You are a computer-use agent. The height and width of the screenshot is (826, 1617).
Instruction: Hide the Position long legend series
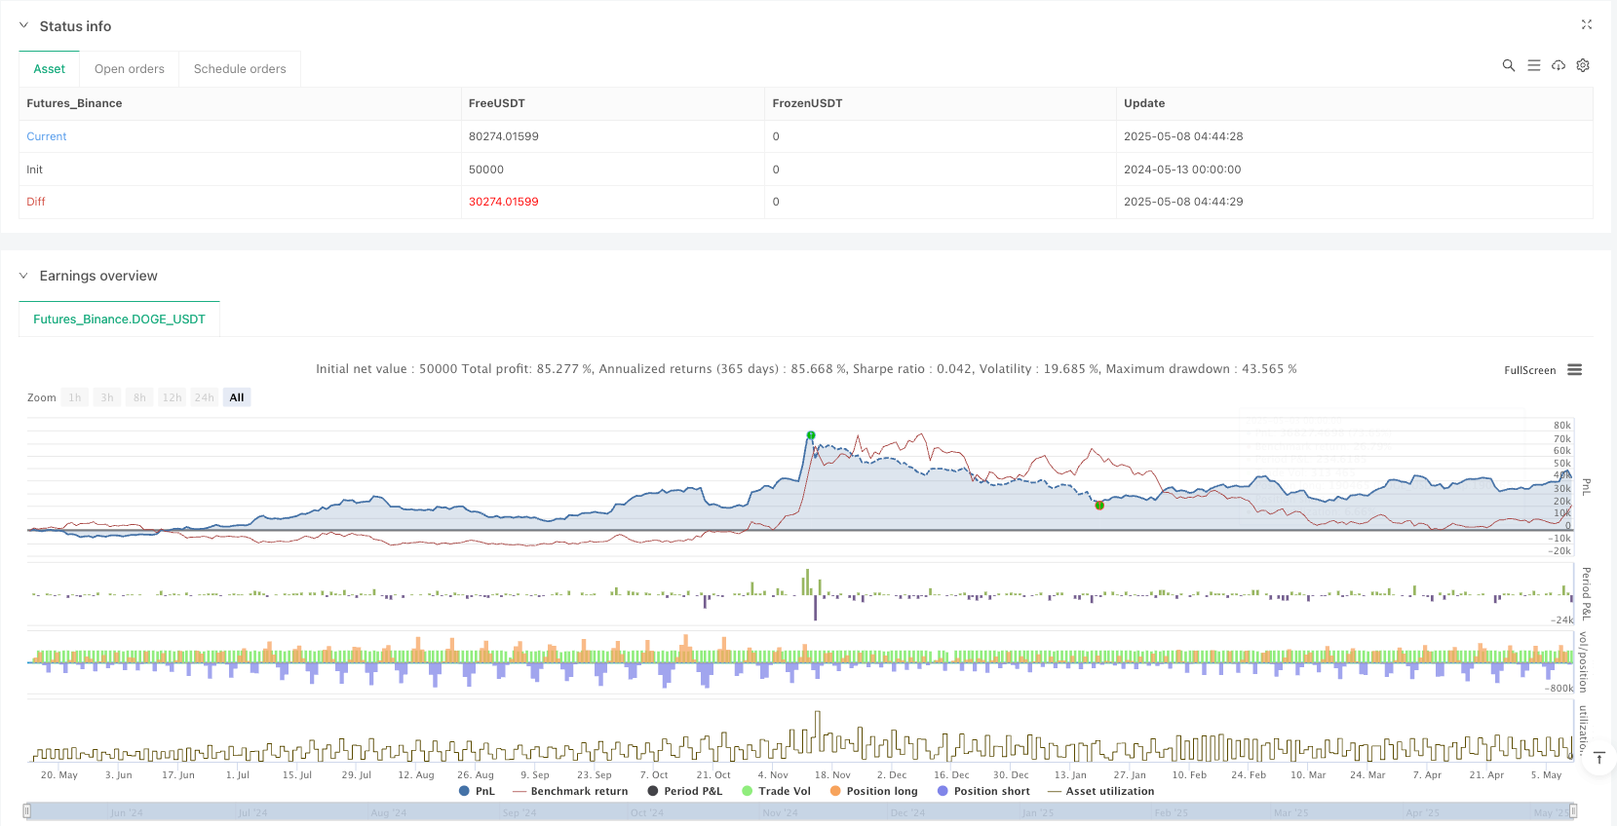pyautogui.click(x=873, y=791)
